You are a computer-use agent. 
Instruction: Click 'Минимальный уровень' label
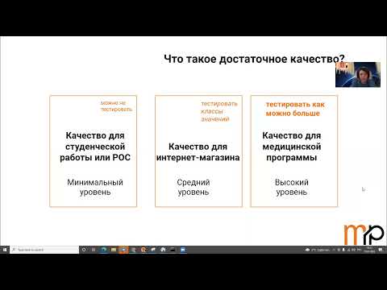tap(95, 187)
